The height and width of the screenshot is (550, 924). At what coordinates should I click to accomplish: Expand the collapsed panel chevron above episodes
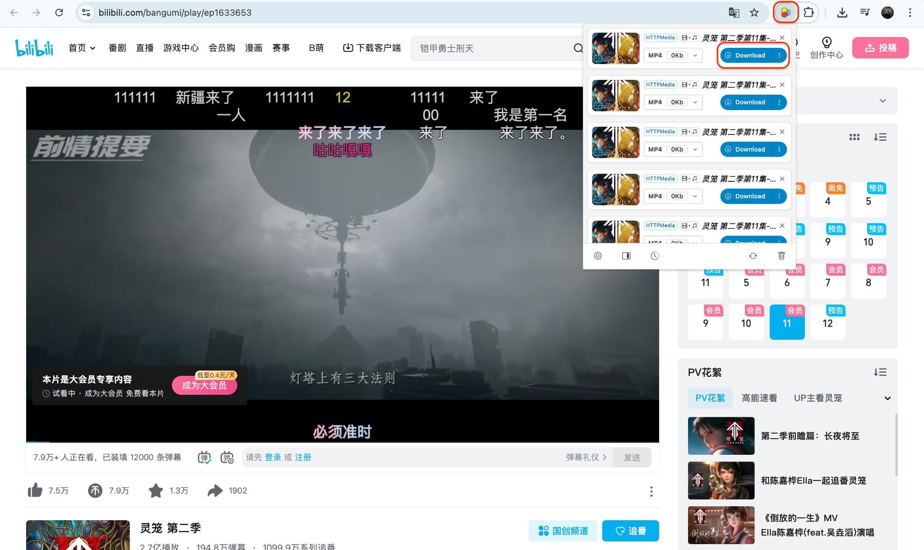tap(882, 101)
